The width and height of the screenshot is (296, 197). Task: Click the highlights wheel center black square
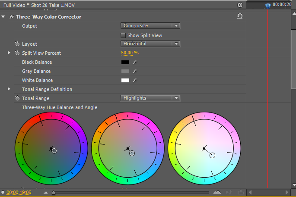tap(204, 149)
